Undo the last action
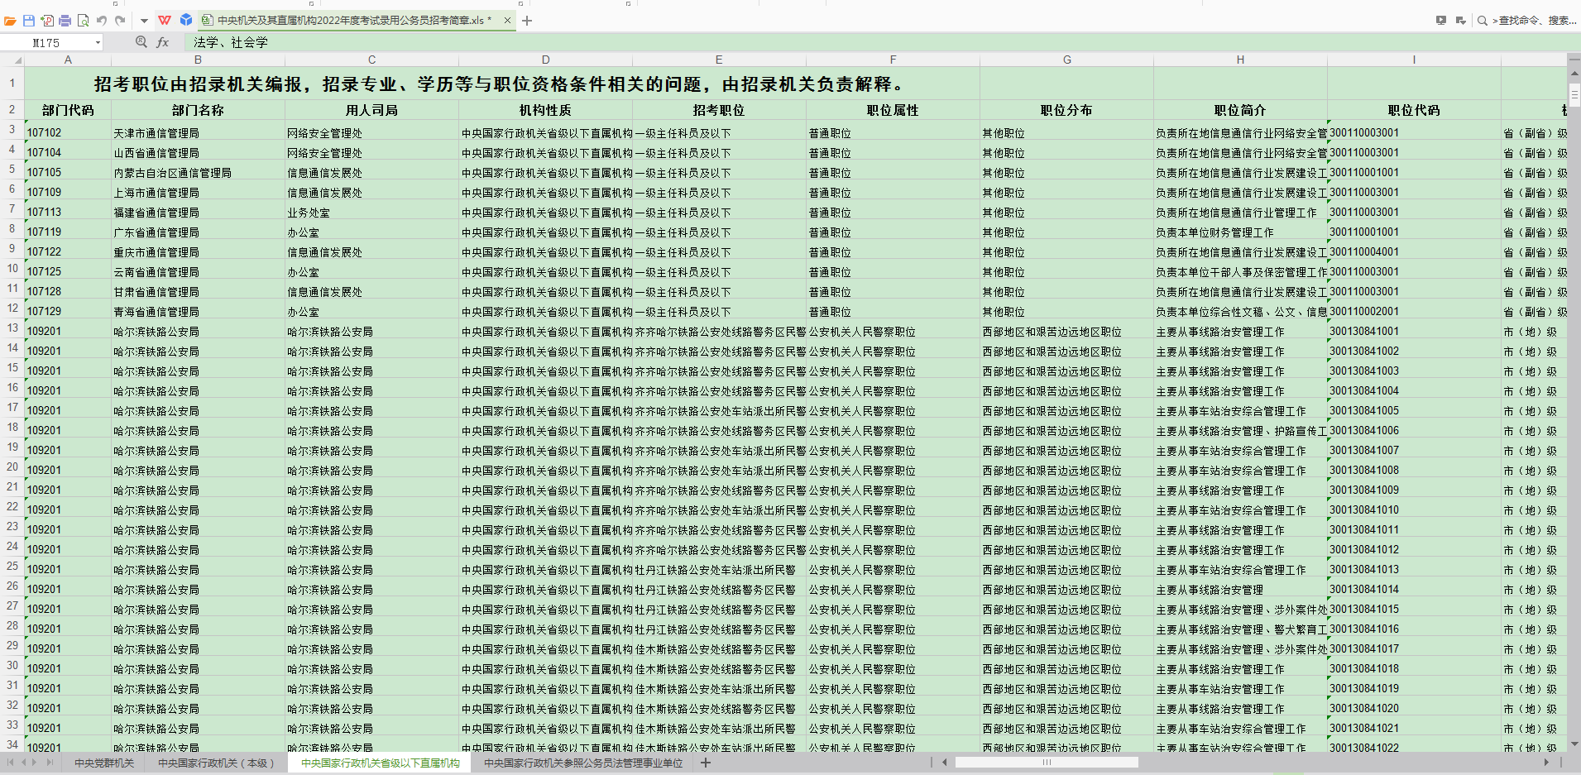Image resolution: width=1581 pixels, height=775 pixels. [101, 19]
